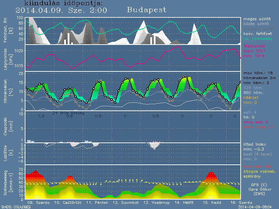Click the 'magas szintű' cloud legend entry
The height and width of the screenshot is (209, 279).
[256, 19]
